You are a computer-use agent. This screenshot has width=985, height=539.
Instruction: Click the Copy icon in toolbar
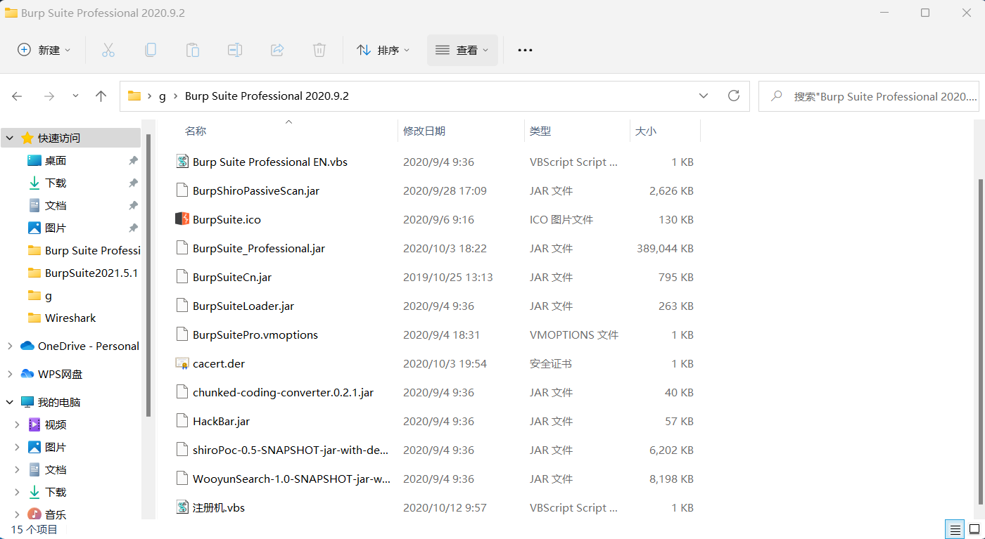tap(150, 50)
